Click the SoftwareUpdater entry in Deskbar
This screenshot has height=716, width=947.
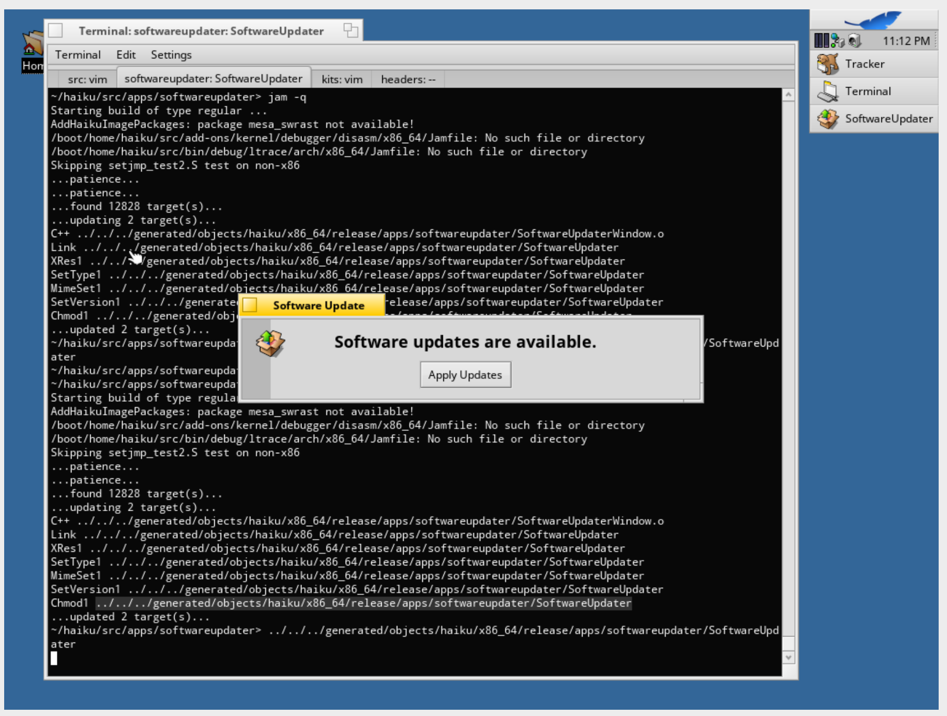pyautogui.click(x=874, y=119)
